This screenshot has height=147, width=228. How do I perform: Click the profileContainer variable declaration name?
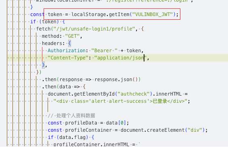point(88,130)
